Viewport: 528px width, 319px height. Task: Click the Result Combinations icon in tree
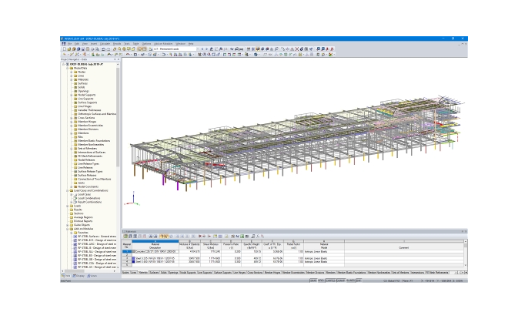click(75, 202)
